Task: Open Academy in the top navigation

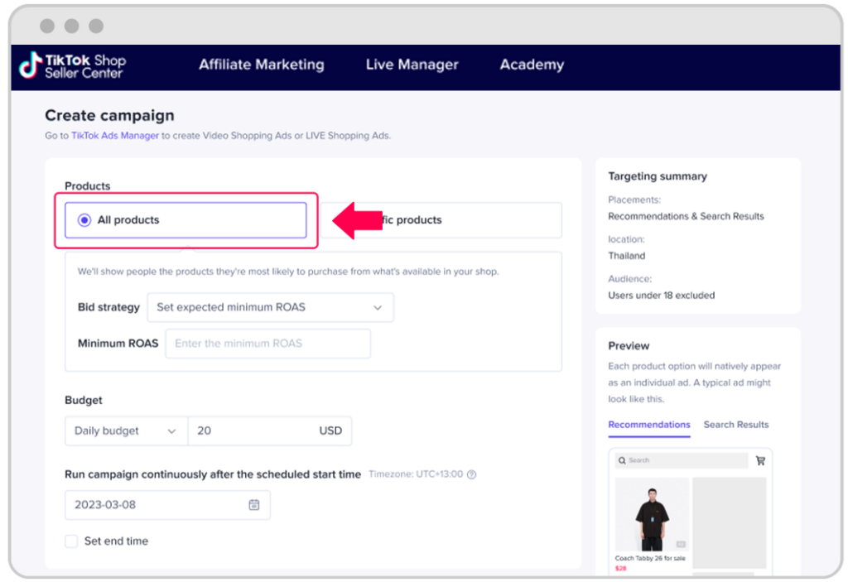Action: tap(532, 65)
